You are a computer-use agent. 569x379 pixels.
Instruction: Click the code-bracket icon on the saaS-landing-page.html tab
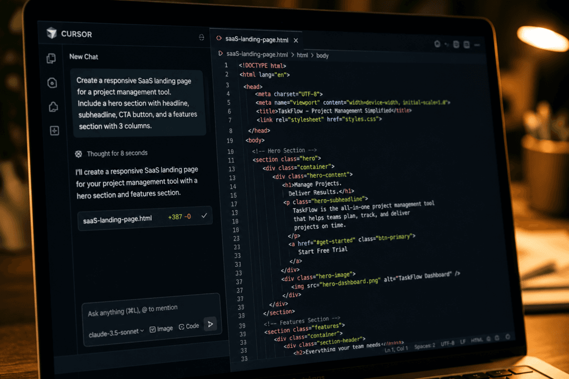click(x=219, y=38)
